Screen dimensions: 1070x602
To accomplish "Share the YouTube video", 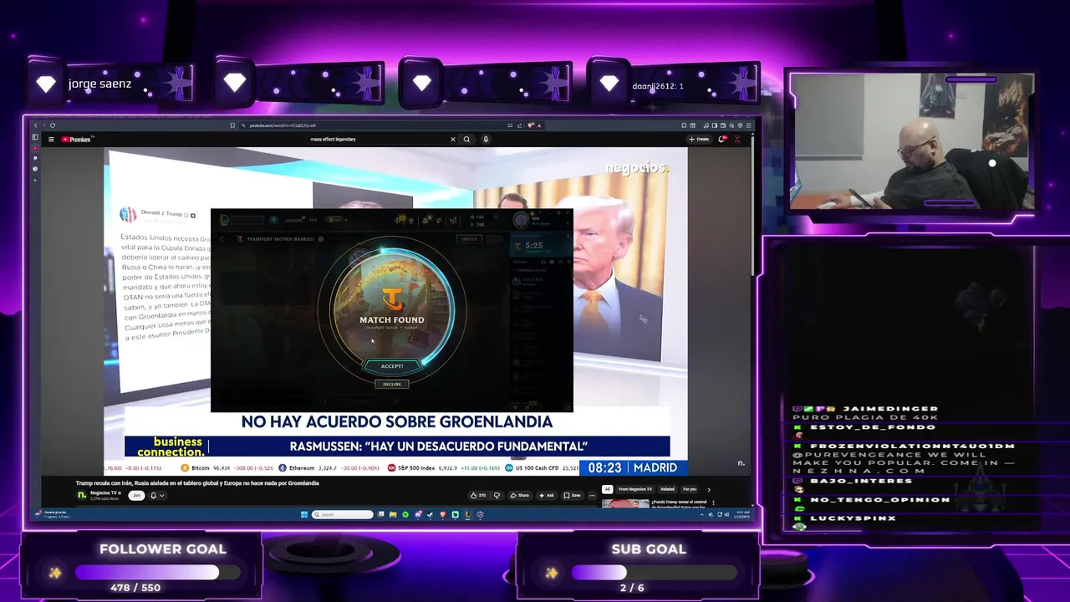I will coord(519,495).
